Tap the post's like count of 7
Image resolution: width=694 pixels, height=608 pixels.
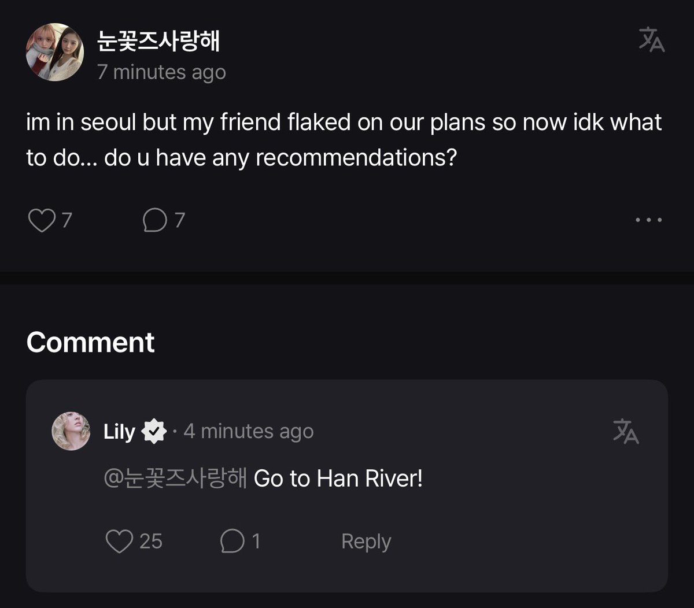67,220
